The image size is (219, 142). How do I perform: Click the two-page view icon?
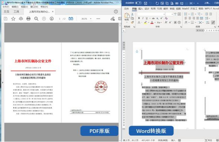pos(71,19)
